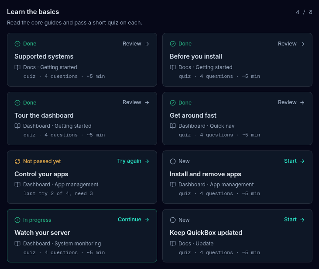Screen dimensions: 319x269
Task: Click the retry arrows icon next to Not passed yet
Action: click(17, 161)
